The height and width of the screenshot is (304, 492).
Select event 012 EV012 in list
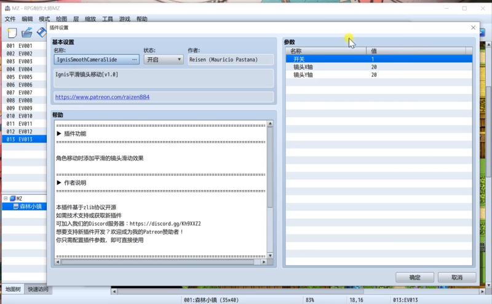click(x=25, y=131)
